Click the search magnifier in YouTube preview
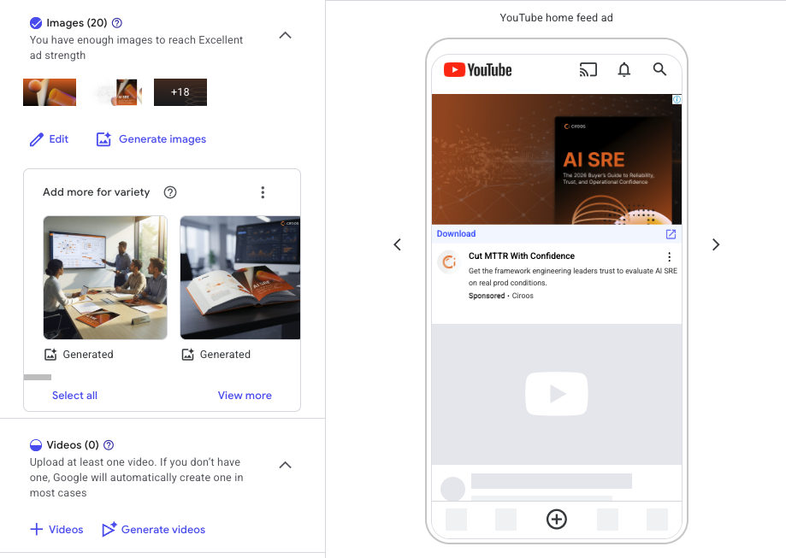 (x=659, y=69)
